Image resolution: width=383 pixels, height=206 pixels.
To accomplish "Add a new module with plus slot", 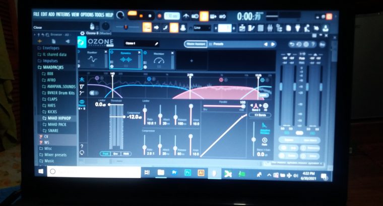I will 191,61.
